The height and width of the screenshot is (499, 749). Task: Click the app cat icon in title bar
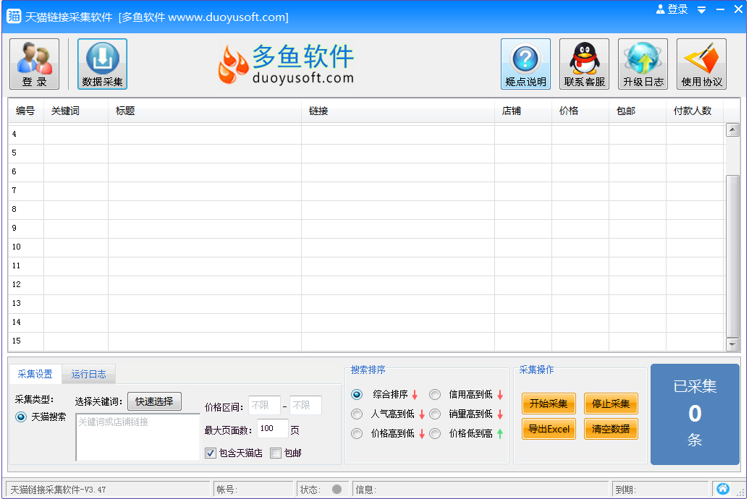pyautogui.click(x=13, y=16)
